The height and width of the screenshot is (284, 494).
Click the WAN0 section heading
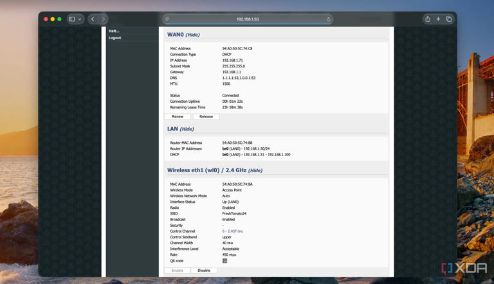coord(175,35)
